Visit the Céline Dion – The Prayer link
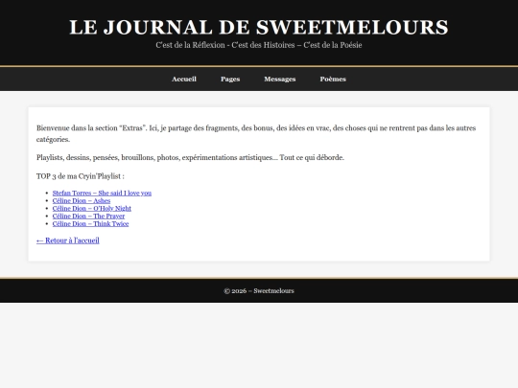The width and height of the screenshot is (518, 388). (x=88, y=217)
